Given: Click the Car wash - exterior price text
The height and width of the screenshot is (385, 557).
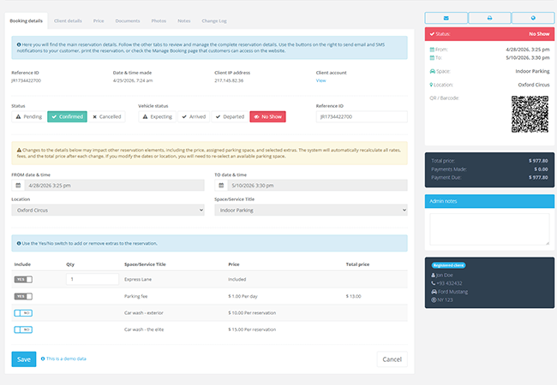Looking at the screenshot, I should (252, 313).
